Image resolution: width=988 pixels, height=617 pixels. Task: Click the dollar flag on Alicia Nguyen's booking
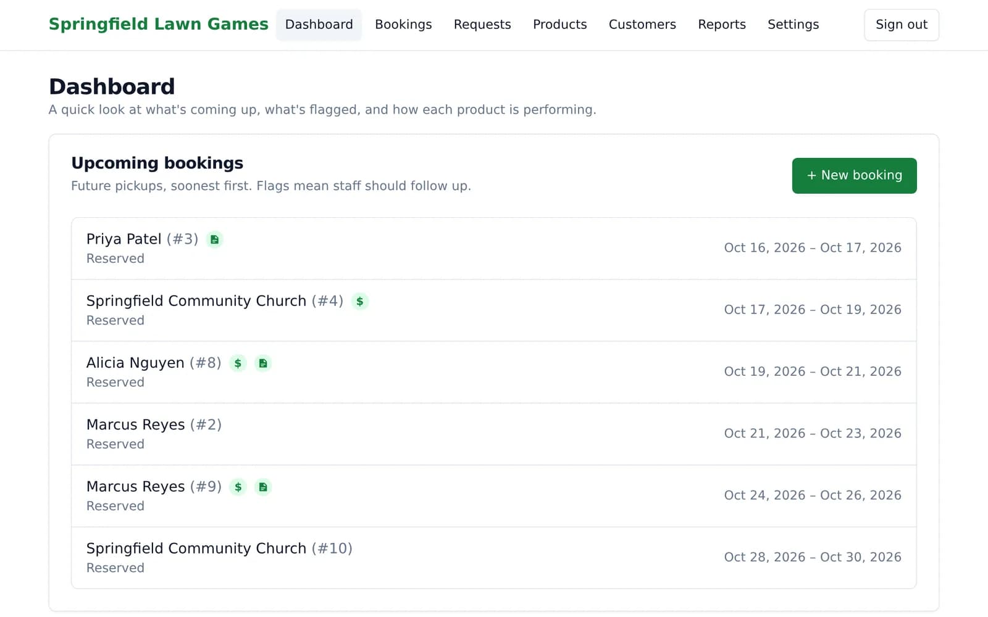(238, 363)
